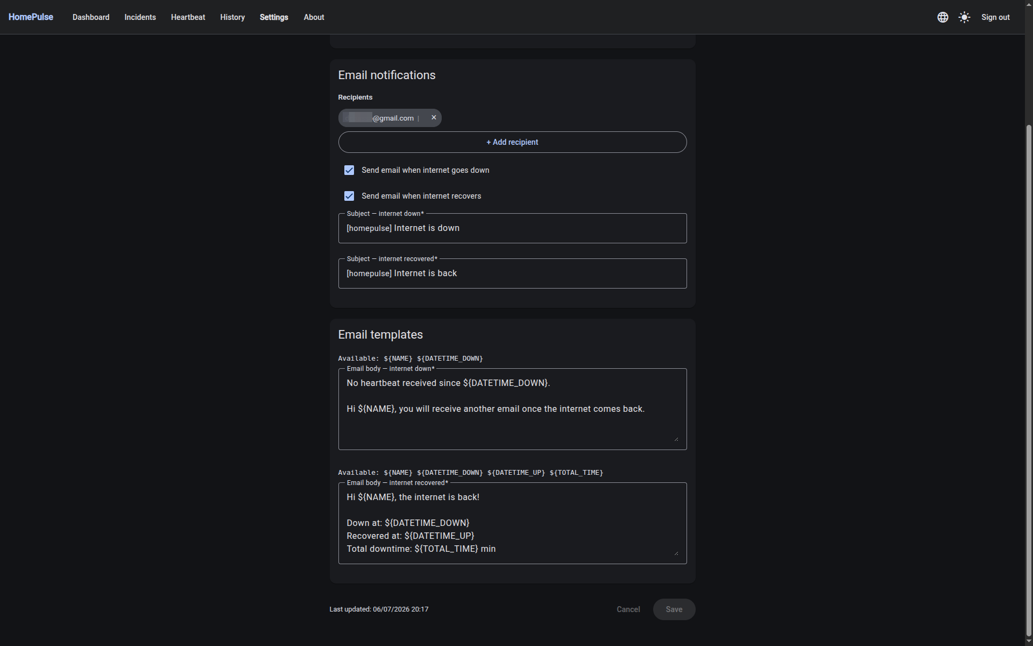This screenshot has width=1033, height=646.
Task: Click the ${TOTAL_TIME} available variable
Action: [576, 473]
